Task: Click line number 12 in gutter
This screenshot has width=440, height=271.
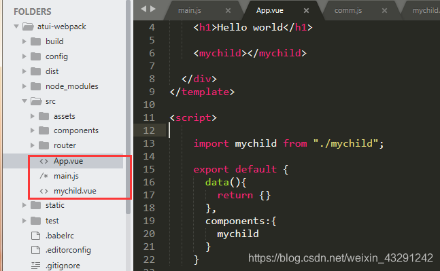Action: coord(149,130)
